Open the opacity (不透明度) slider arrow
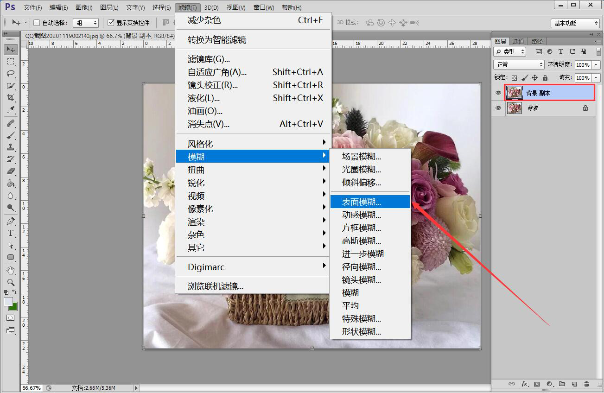604x393 pixels. tap(596, 64)
